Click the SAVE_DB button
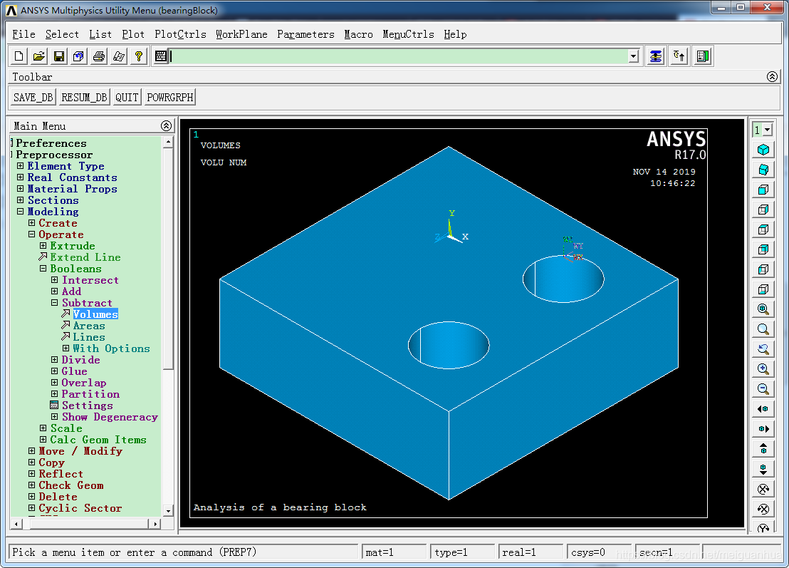Screen dimensions: 789x568 tap(33, 97)
